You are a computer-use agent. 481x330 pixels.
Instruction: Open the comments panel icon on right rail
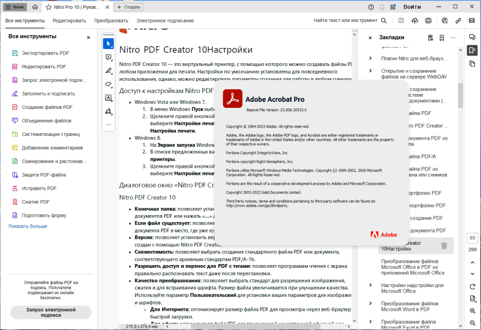(x=472, y=37)
